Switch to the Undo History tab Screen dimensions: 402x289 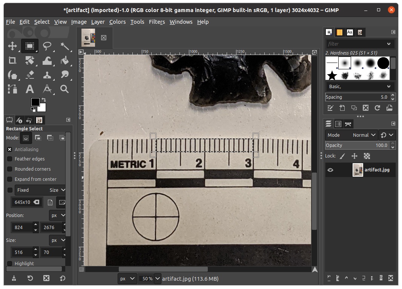click(29, 120)
